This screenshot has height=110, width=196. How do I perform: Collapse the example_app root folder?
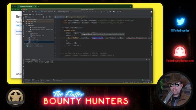tap(25, 20)
